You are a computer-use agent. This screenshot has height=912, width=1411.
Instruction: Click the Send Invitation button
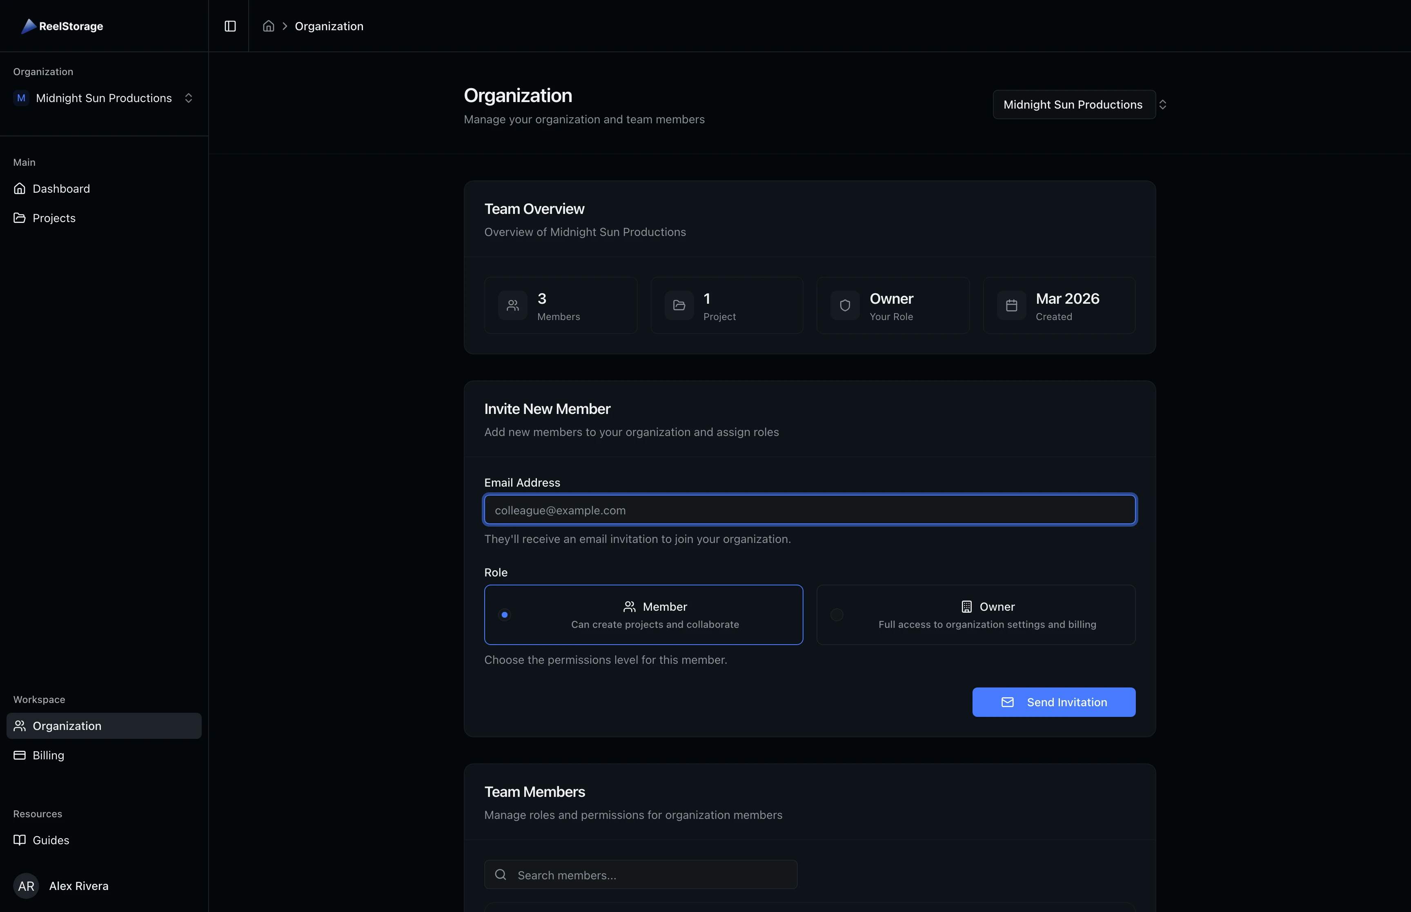tap(1053, 702)
